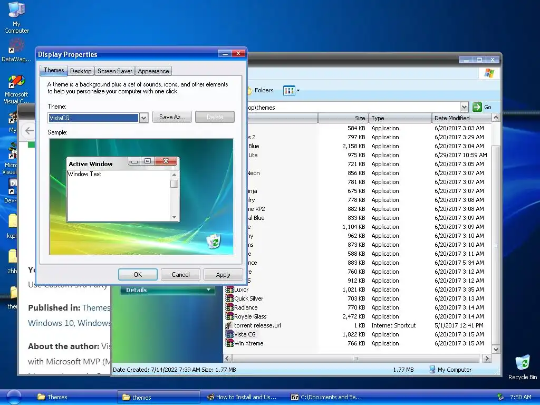Image resolution: width=540 pixels, height=405 pixels.
Task: Switch to lowercase themes taskbar window
Action: coord(158,397)
